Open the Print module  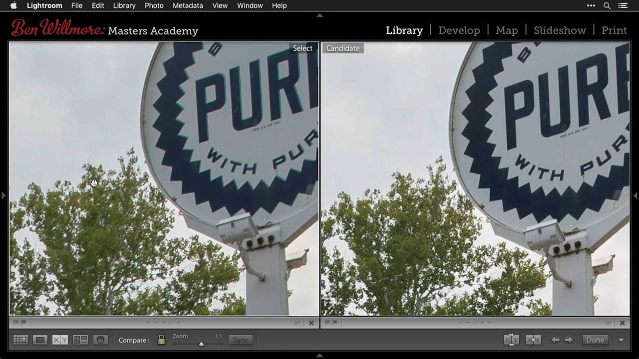pos(614,30)
